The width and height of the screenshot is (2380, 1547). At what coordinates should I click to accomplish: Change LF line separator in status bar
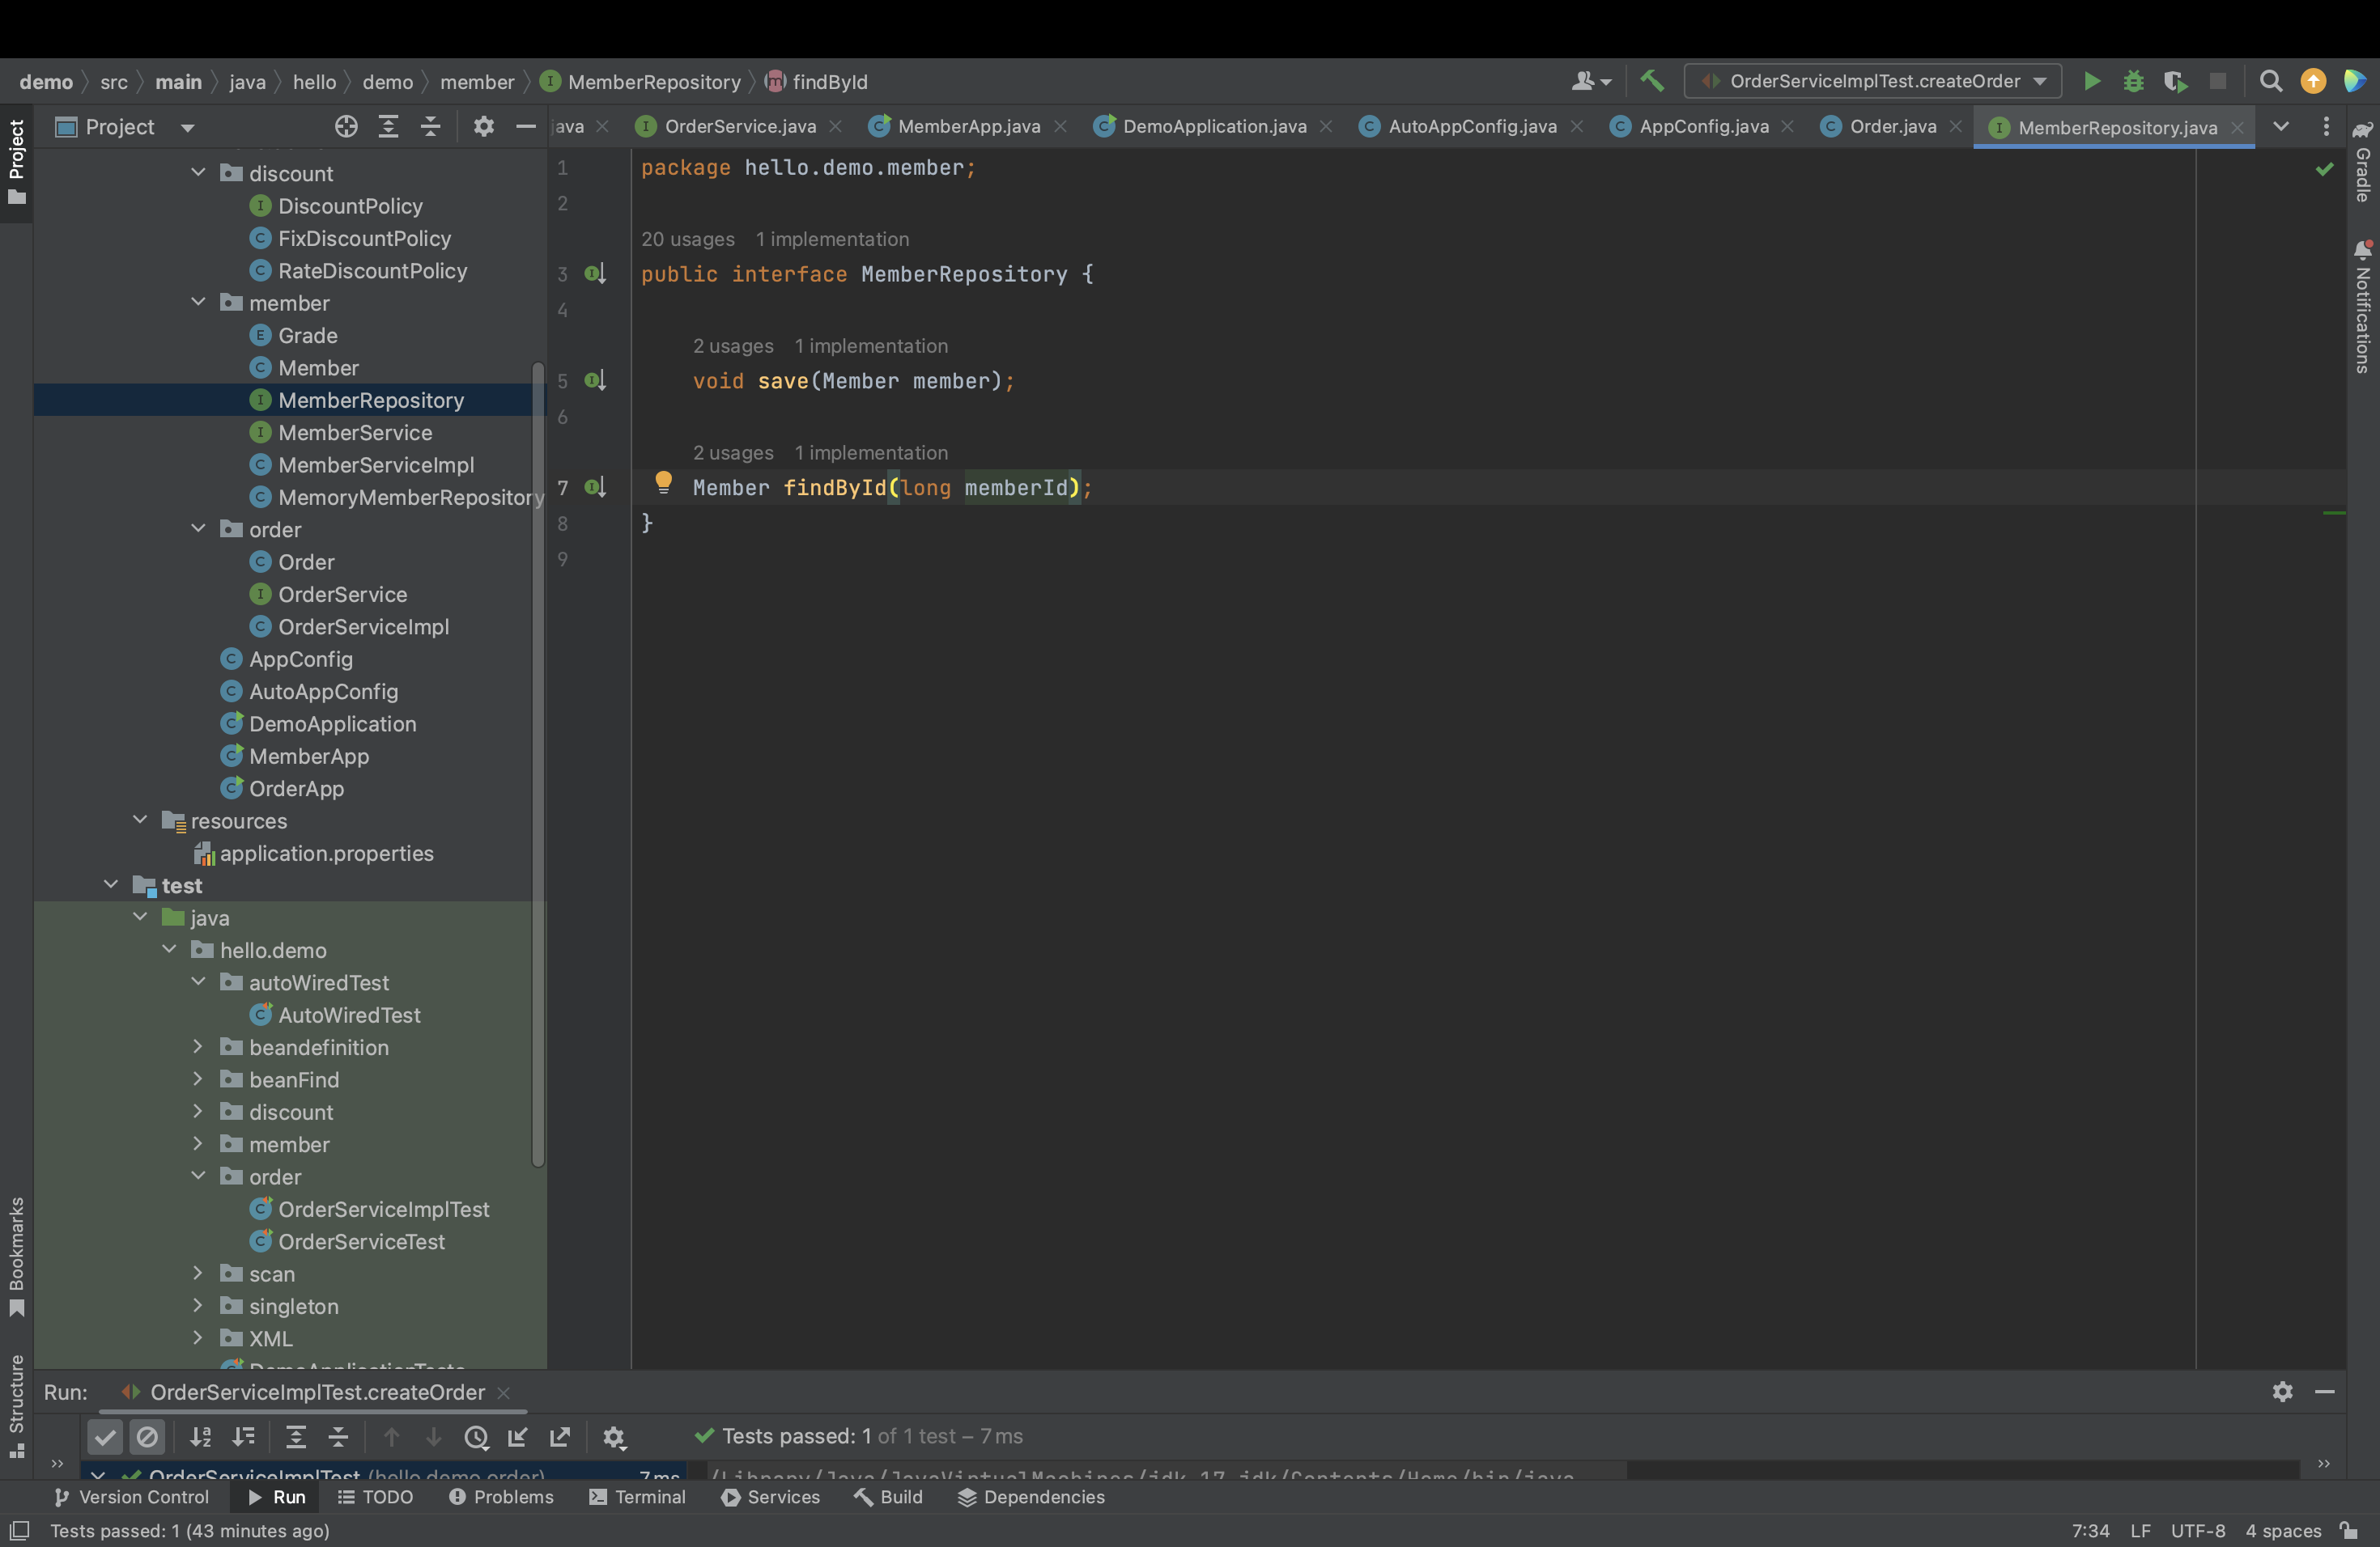2140,1530
